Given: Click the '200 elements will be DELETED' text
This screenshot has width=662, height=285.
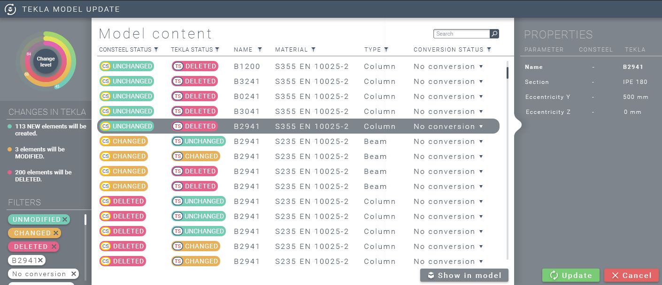Looking at the screenshot, I should pyautogui.click(x=43, y=176).
